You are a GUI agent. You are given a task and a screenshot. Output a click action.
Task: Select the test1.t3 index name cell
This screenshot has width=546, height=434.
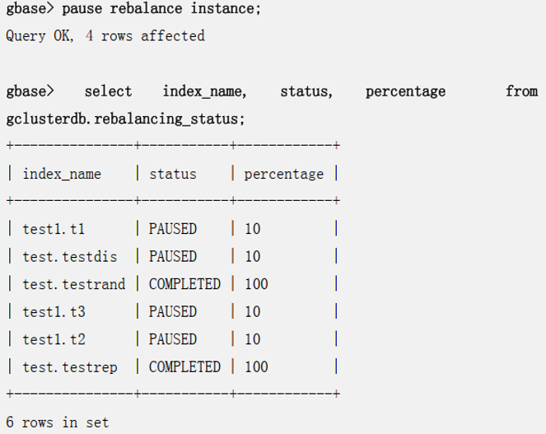[x=54, y=312]
